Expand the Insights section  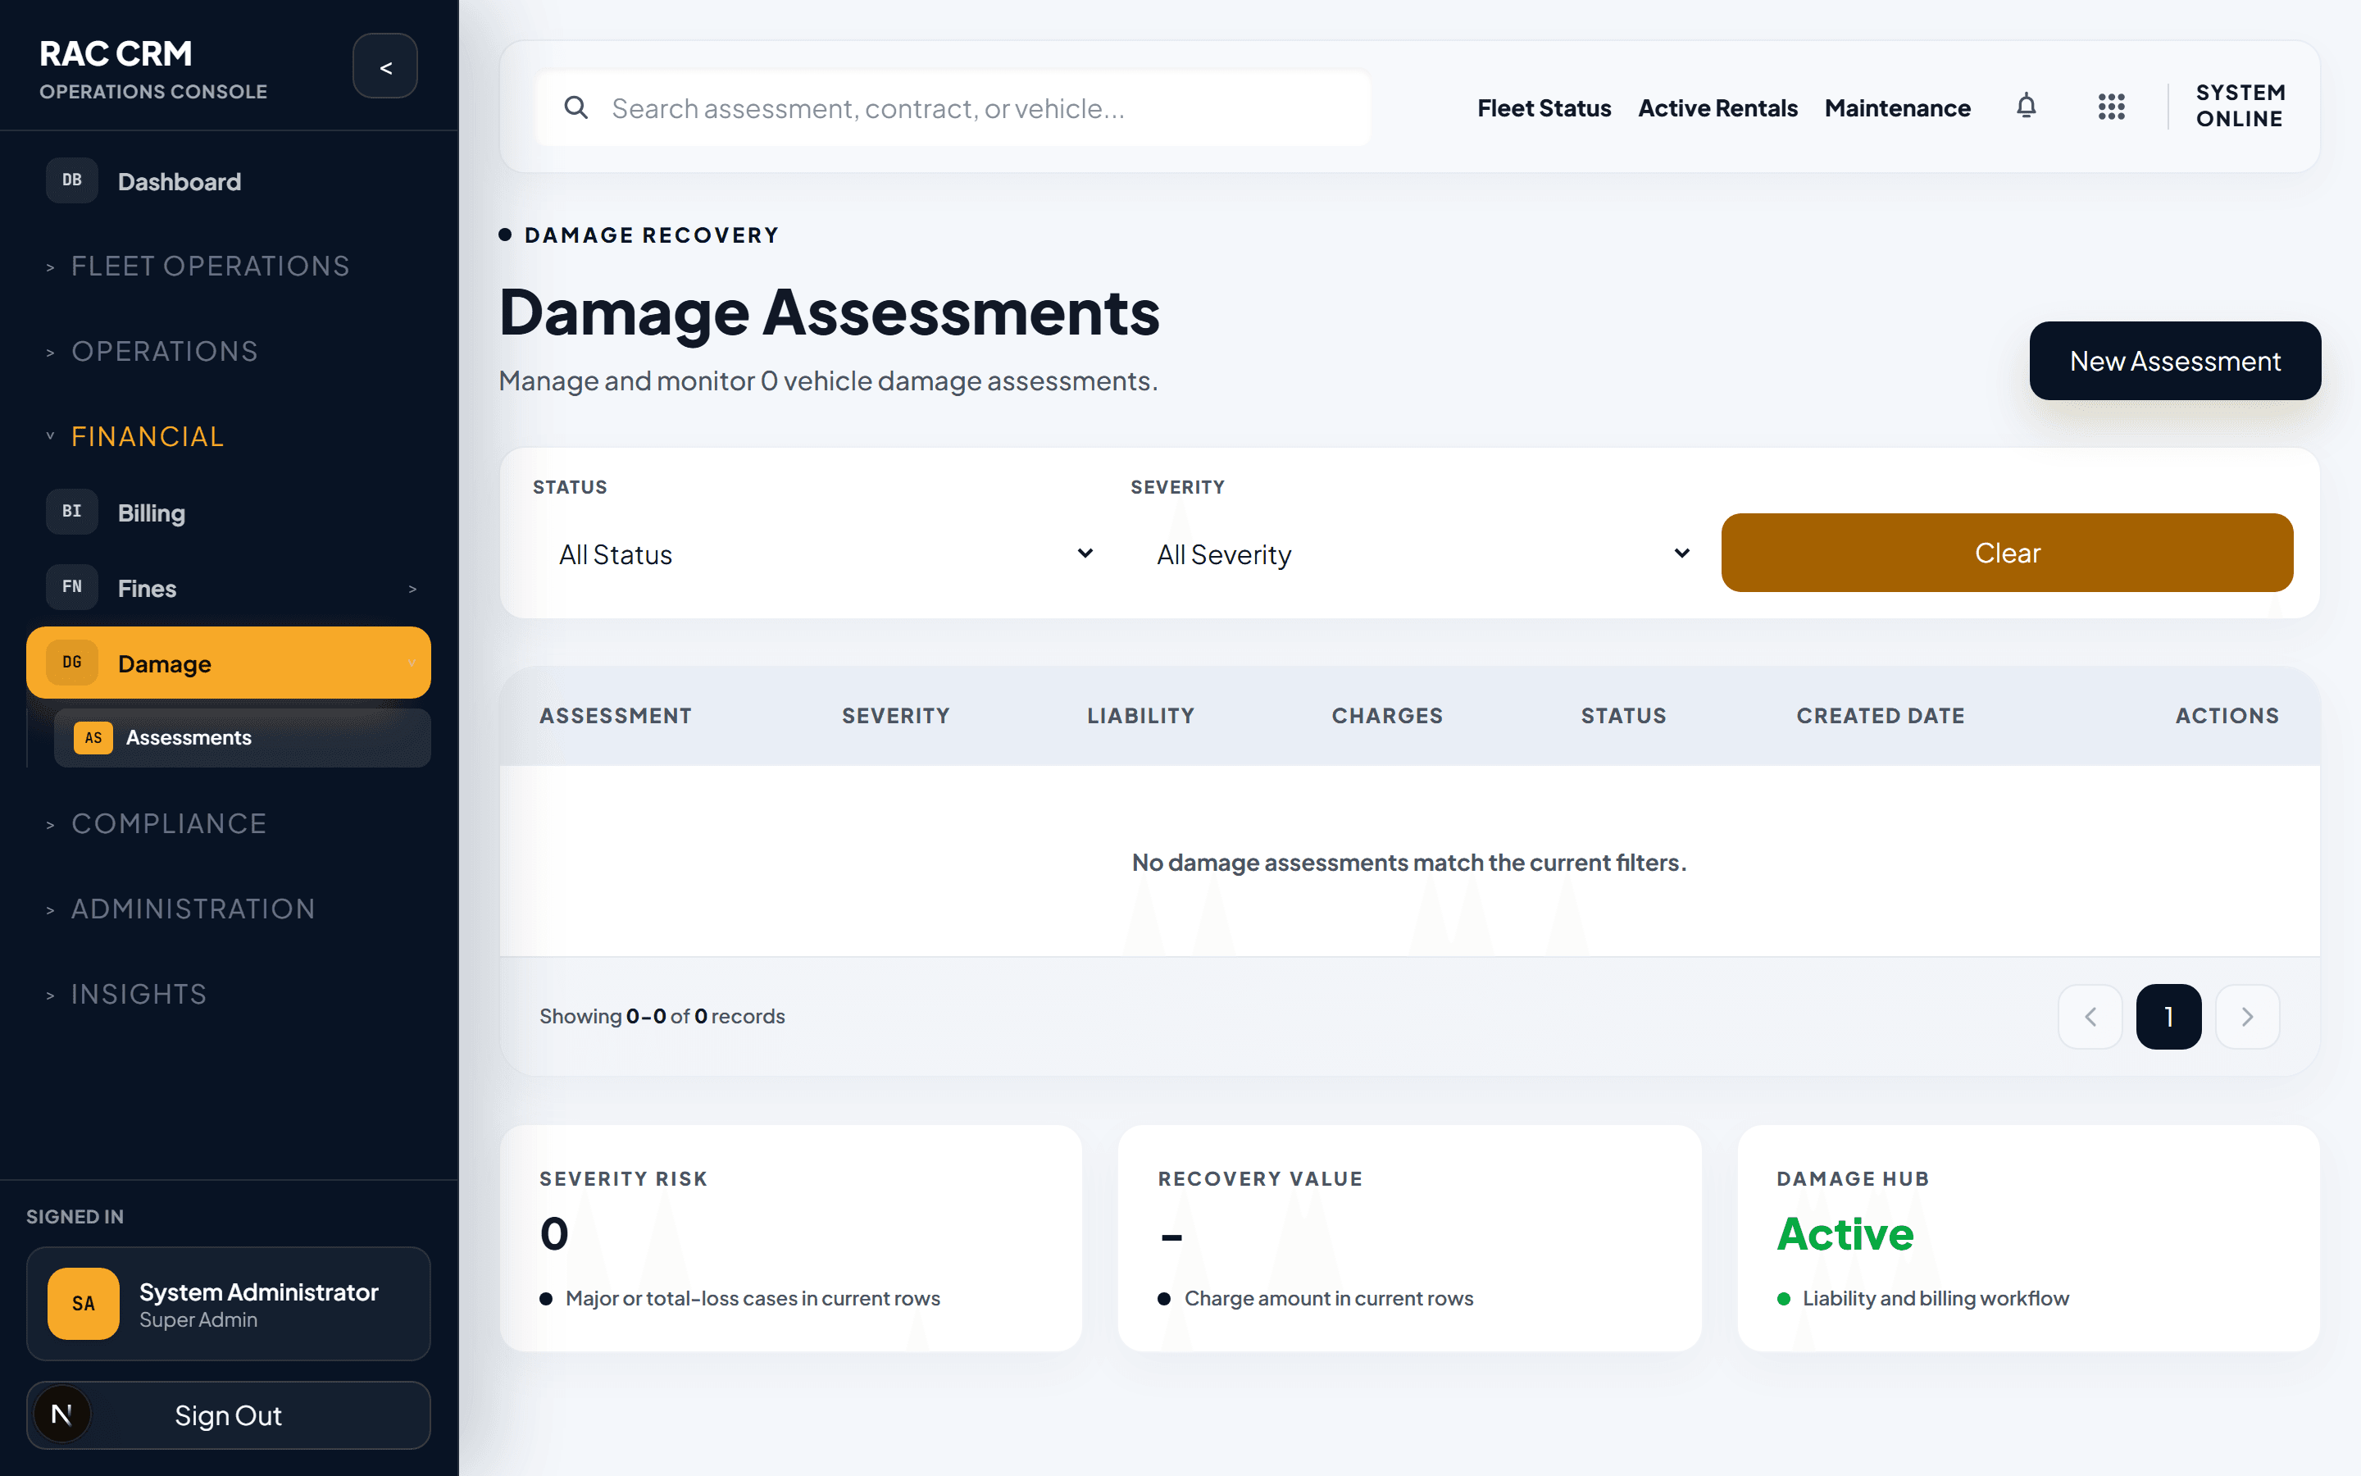click(x=126, y=994)
